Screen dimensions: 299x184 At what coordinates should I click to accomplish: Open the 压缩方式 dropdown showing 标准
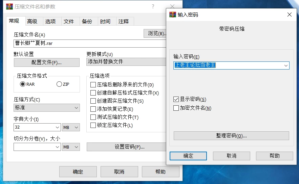point(47,108)
